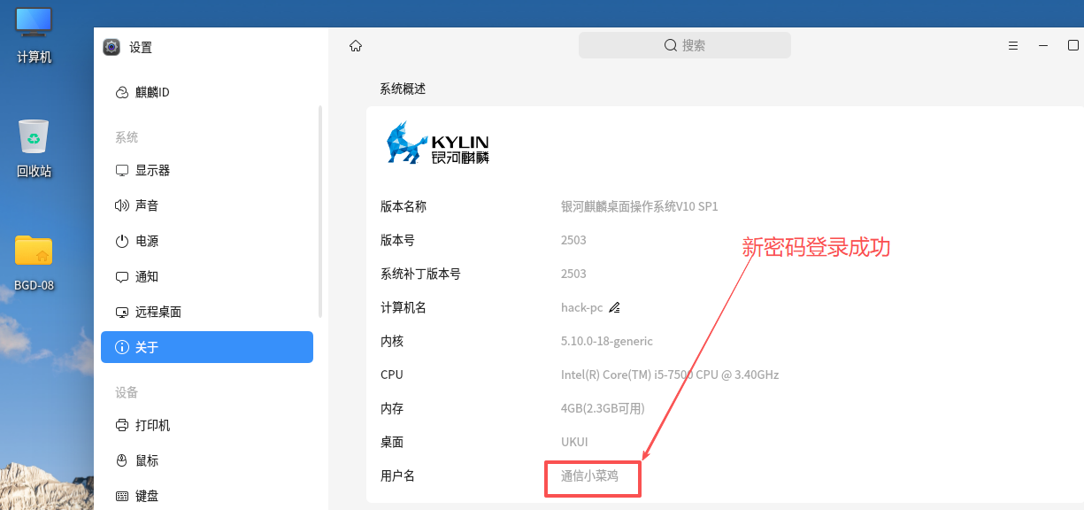Screen dimensions: 1084x510
Task: Click the Kylin logo image
Action: (438, 143)
